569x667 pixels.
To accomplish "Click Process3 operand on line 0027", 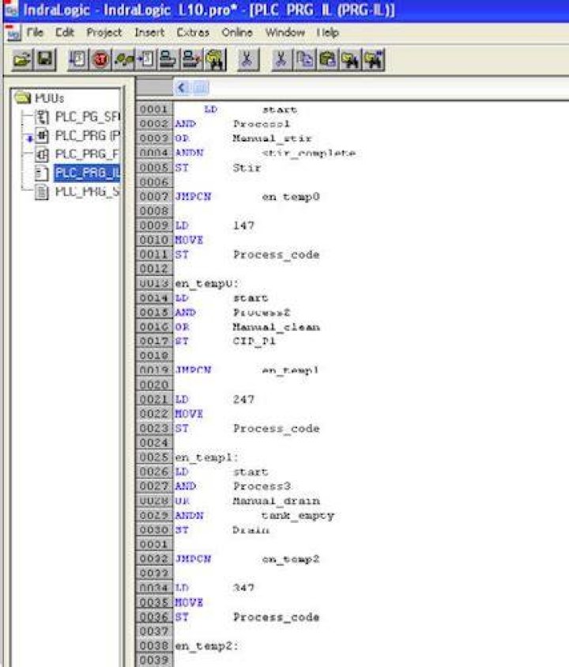I will [x=262, y=487].
